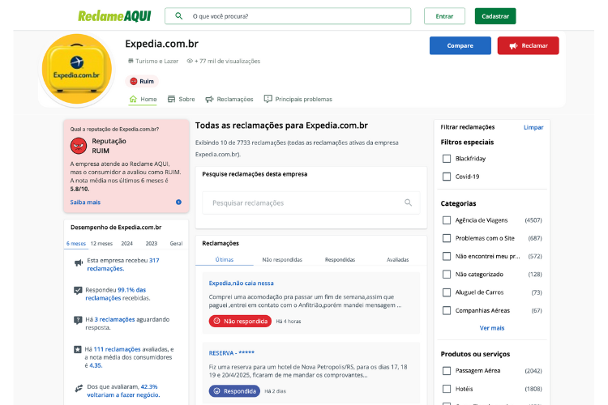Click the star icon beside 111 reclamações avaliadas
Image resolution: width=608 pixels, height=405 pixels.
(78, 349)
